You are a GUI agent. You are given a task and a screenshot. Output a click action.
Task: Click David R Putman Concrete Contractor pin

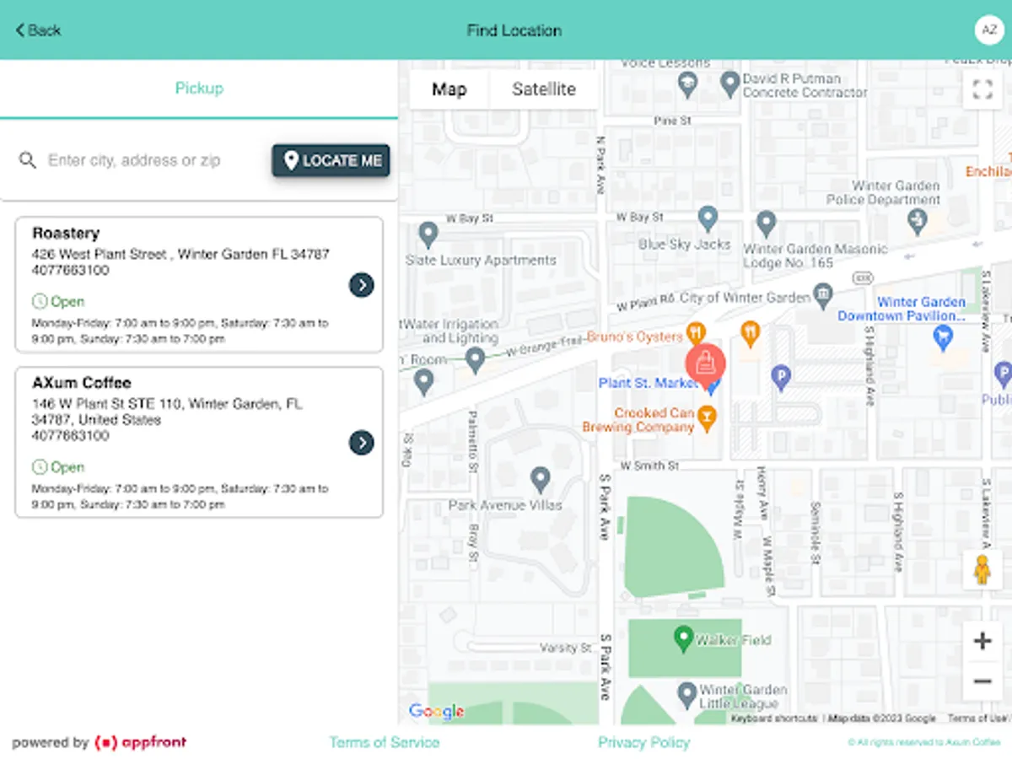coord(730,83)
